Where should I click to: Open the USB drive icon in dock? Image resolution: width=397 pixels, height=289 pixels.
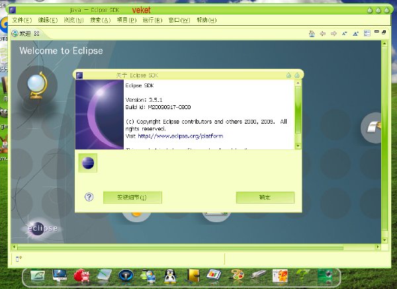[258, 274]
